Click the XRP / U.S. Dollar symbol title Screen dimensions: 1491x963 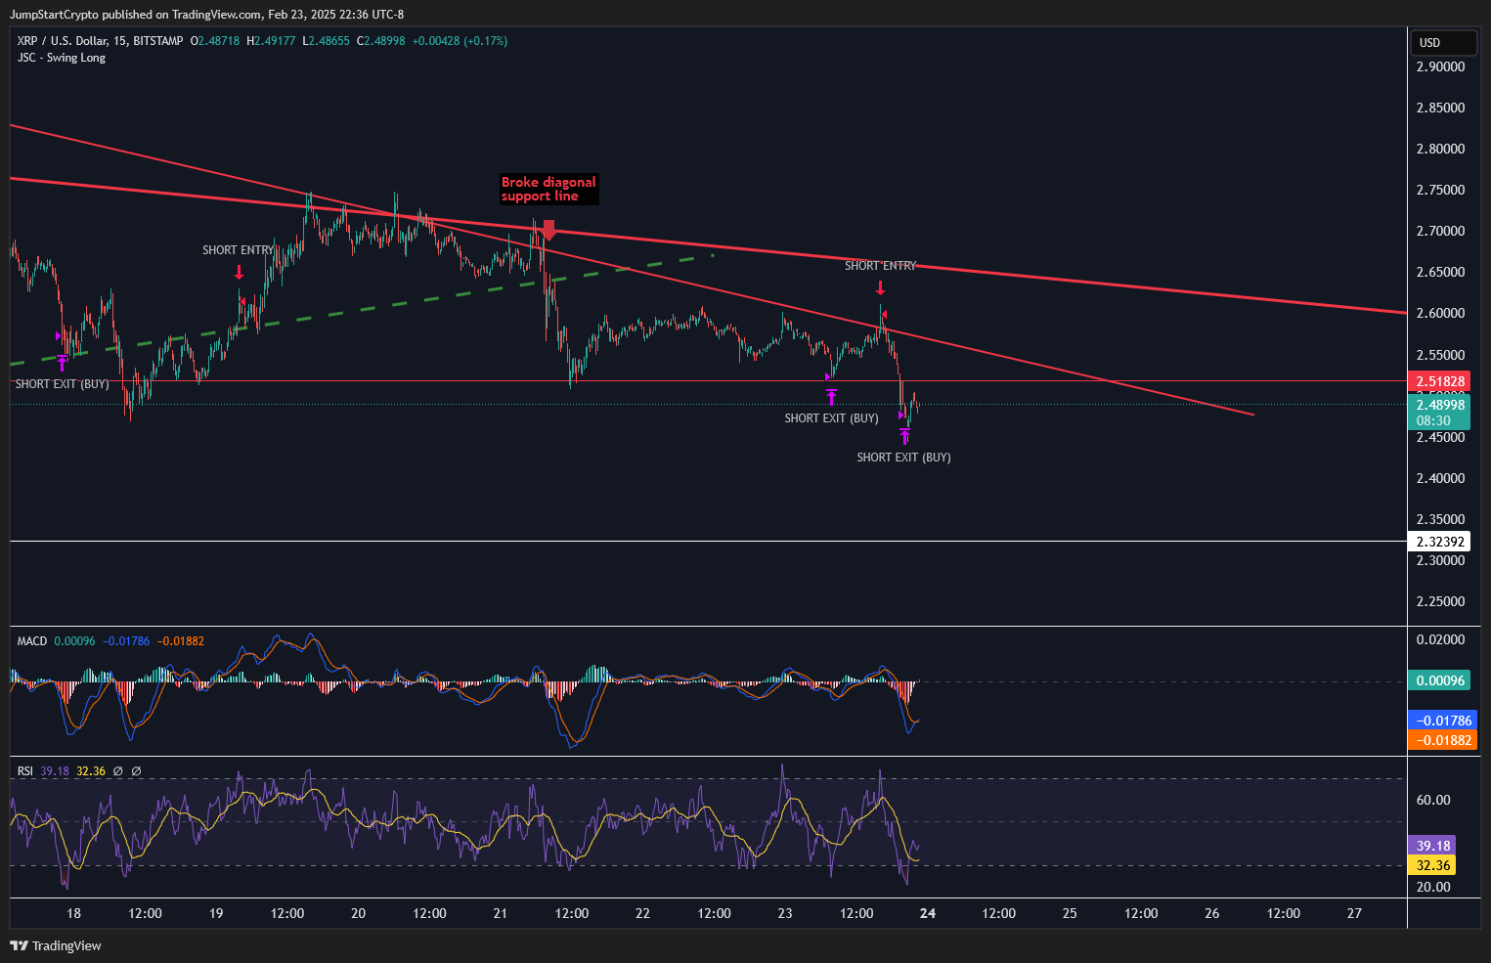(100, 41)
